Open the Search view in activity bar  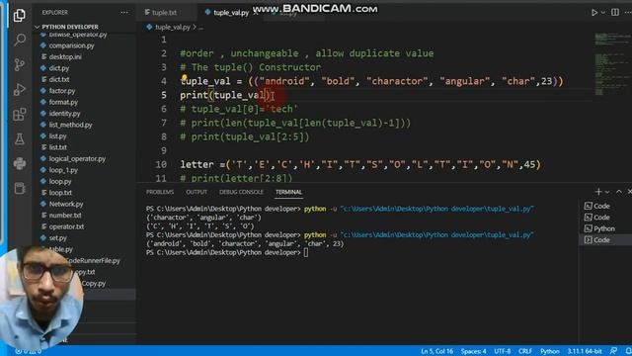(20, 40)
